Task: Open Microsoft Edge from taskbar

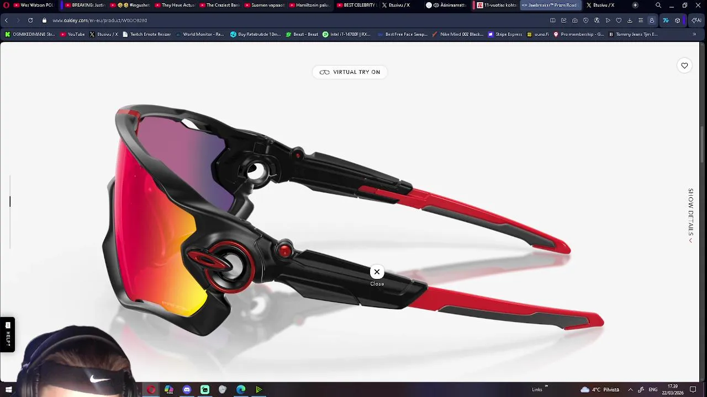Action: pyautogui.click(x=241, y=390)
